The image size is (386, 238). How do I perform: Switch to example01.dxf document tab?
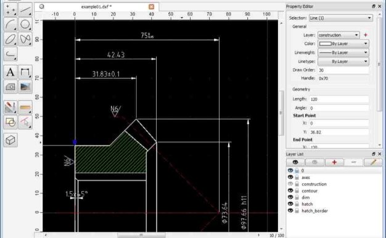96,7
